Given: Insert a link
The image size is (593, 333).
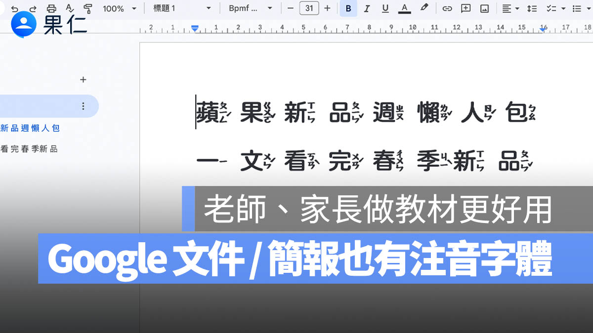Looking at the screenshot, I should [447, 8].
